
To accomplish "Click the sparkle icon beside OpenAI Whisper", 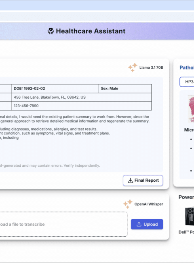I will tap(128, 204).
